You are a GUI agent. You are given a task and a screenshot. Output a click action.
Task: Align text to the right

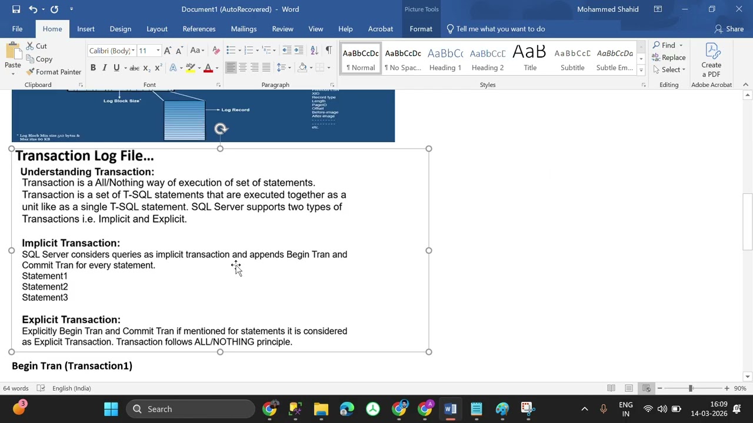tap(254, 68)
